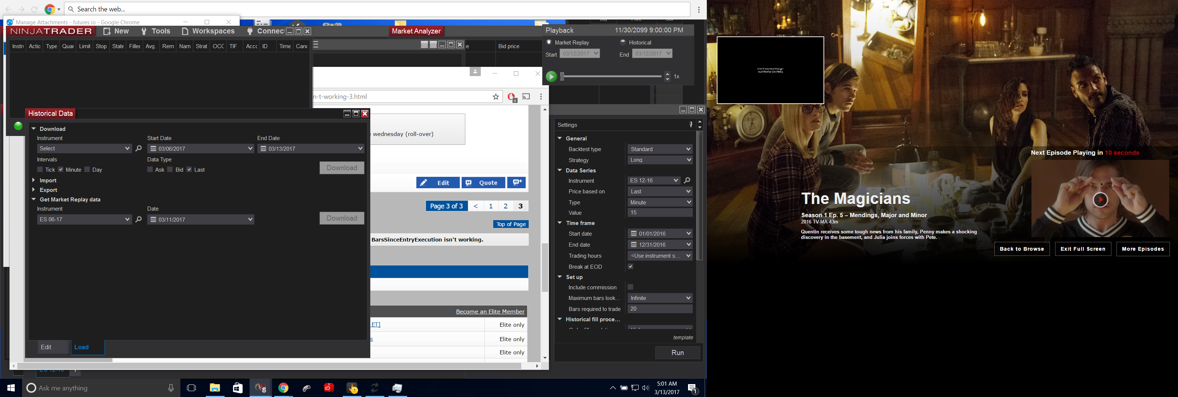The height and width of the screenshot is (397, 1178).
Task: Toggle the Break at EOD checkbox
Action: [x=631, y=267]
